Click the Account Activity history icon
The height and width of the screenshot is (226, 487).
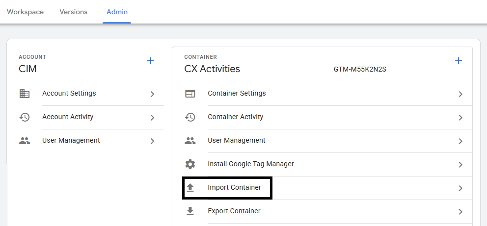point(24,117)
